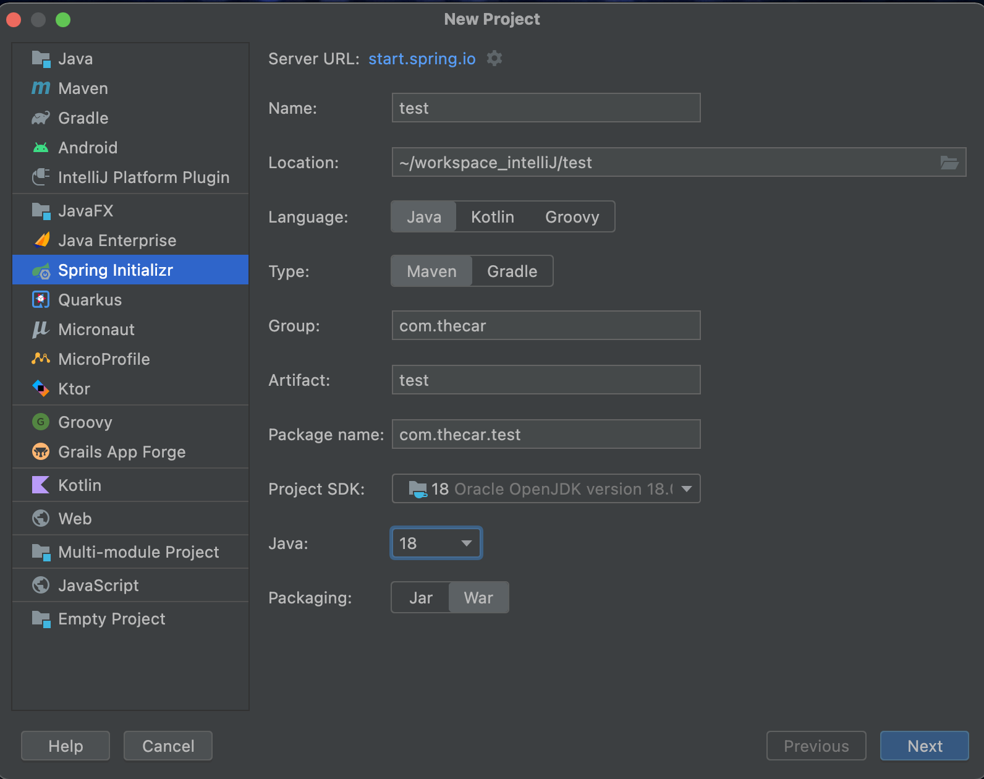This screenshot has width=984, height=779.
Task: Open server URL settings gear
Action: pos(494,59)
